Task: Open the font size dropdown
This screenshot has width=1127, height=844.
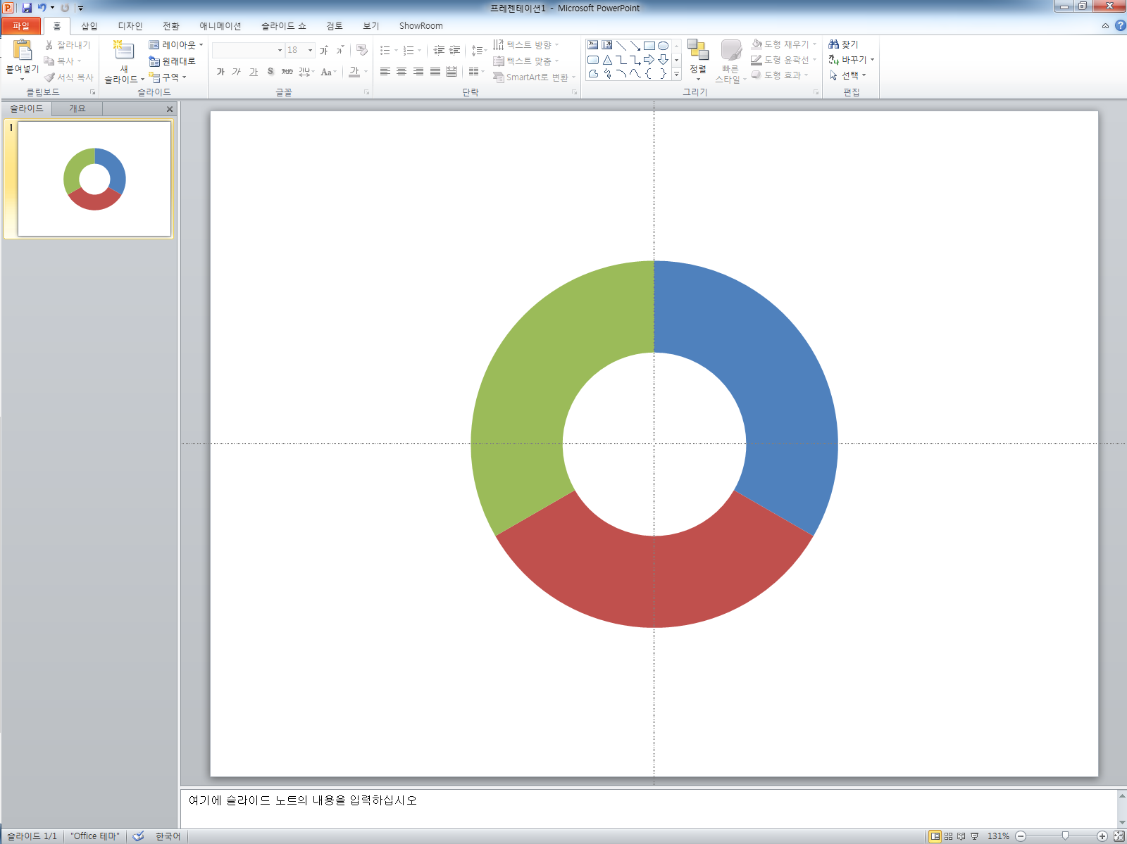Action: click(x=310, y=50)
